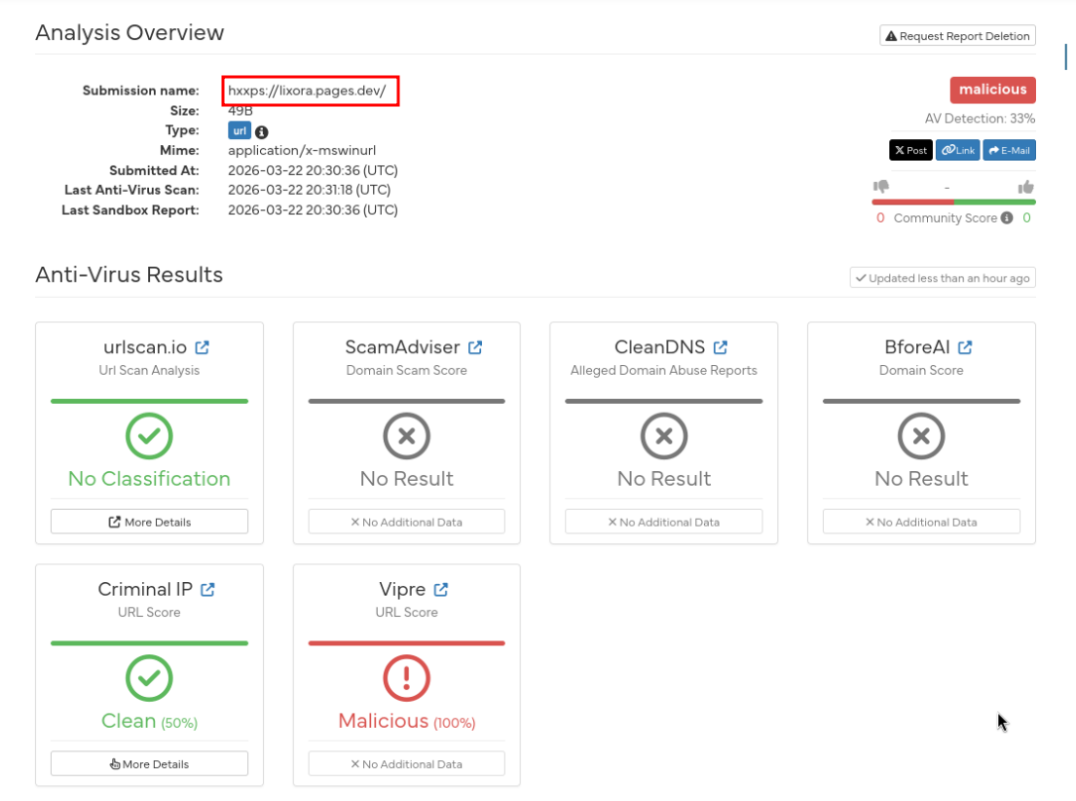Screen dimensions: 1076x801
Task: Open ScamAdviser using the external link icon
Action: click(474, 346)
